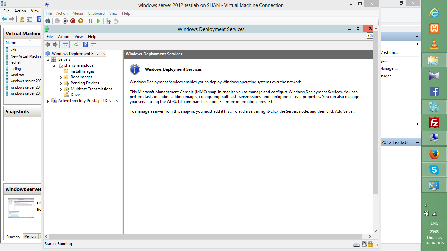The image size is (447, 251).
Task: Collapse the shan.sharan.local server node
Action: [x=55, y=65]
